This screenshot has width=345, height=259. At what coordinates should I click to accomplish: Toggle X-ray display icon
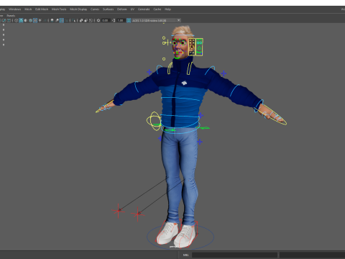(81, 20)
